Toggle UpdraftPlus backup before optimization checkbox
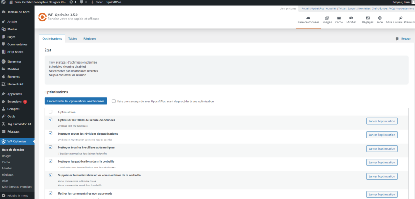Image resolution: width=415 pixels, height=199 pixels. [x=114, y=101]
